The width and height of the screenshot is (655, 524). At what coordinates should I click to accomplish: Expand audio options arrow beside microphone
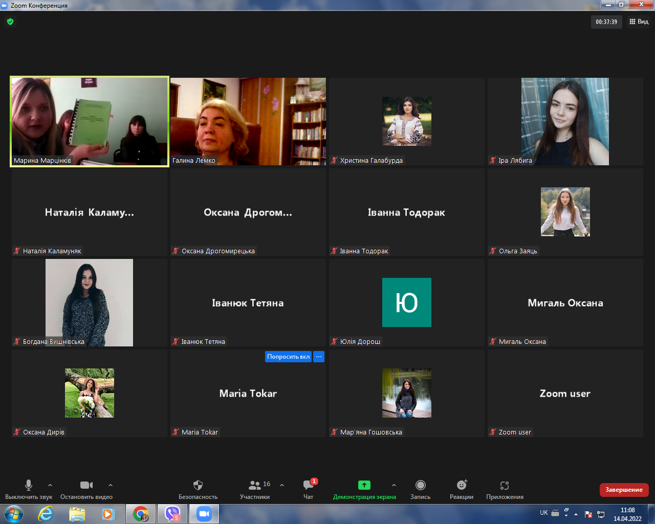coord(50,485)
